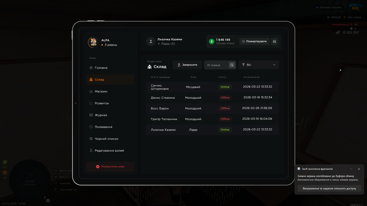Image resolution: width=367 pixels, height=206 pixels.
Task: Click the Чорний список ban icon
Action: pos(91,139)
